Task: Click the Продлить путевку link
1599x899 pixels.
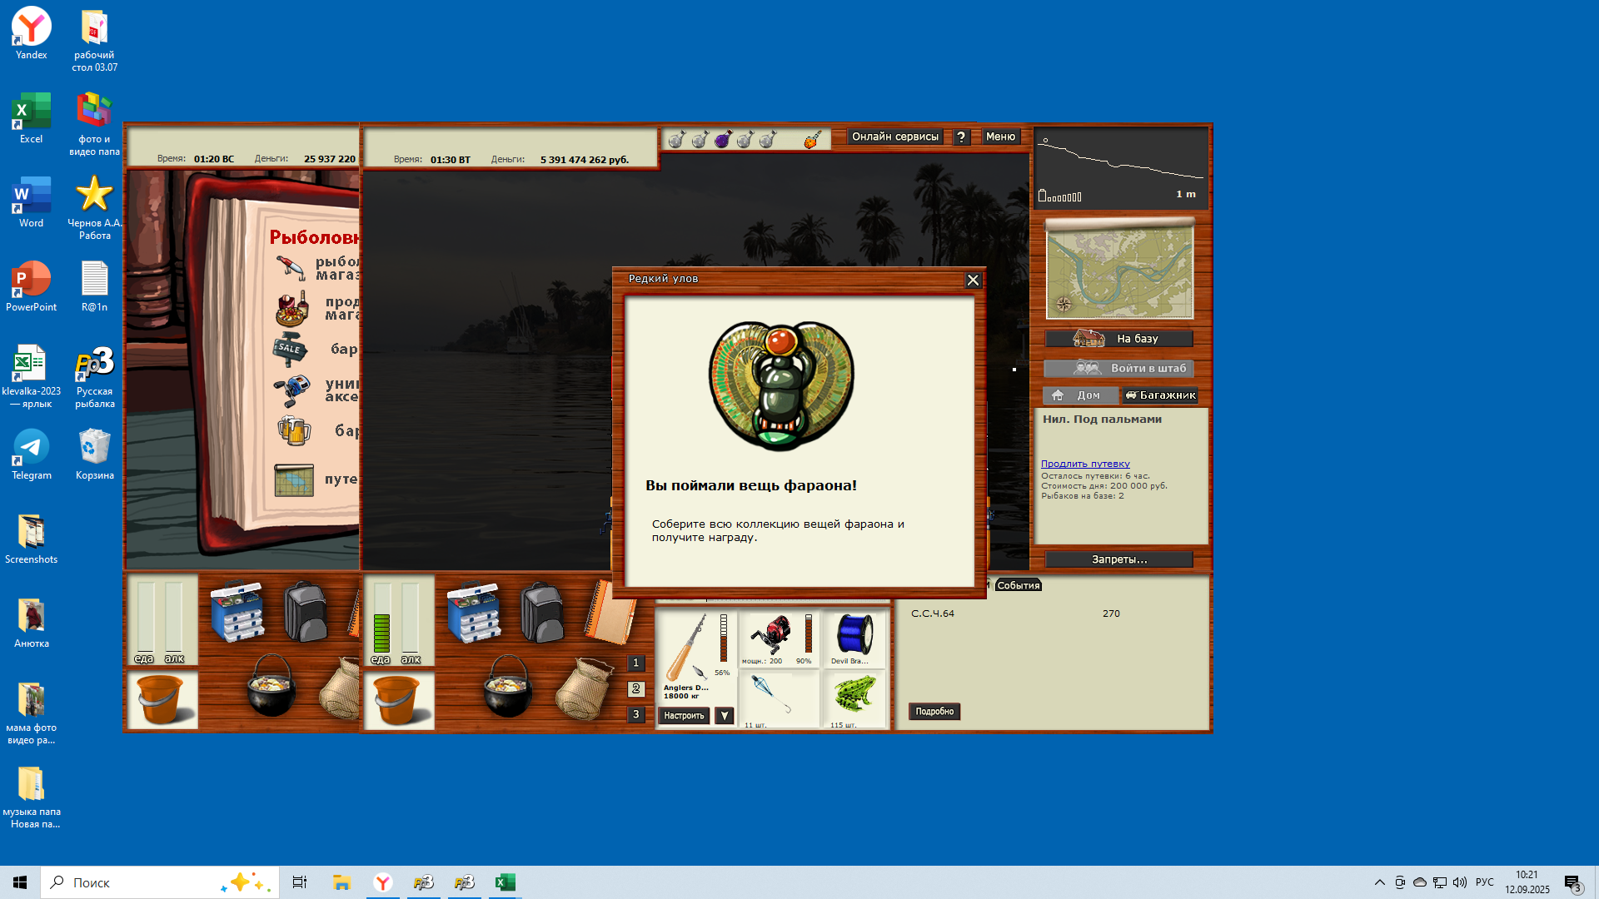Action: point(1084,464)
